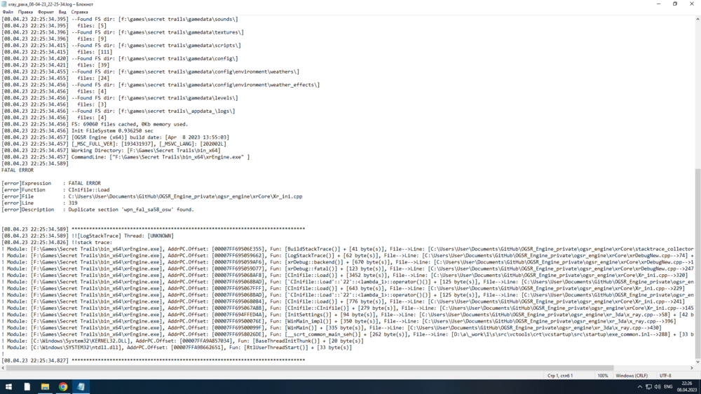Click the 'WinMain_impl()' stack trace line

click(339, 321)
